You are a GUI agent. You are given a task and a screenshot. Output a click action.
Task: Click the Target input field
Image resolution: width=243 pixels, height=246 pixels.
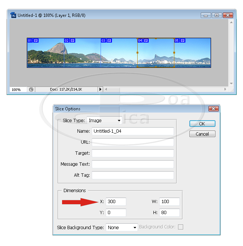click(x=133, y=153)
